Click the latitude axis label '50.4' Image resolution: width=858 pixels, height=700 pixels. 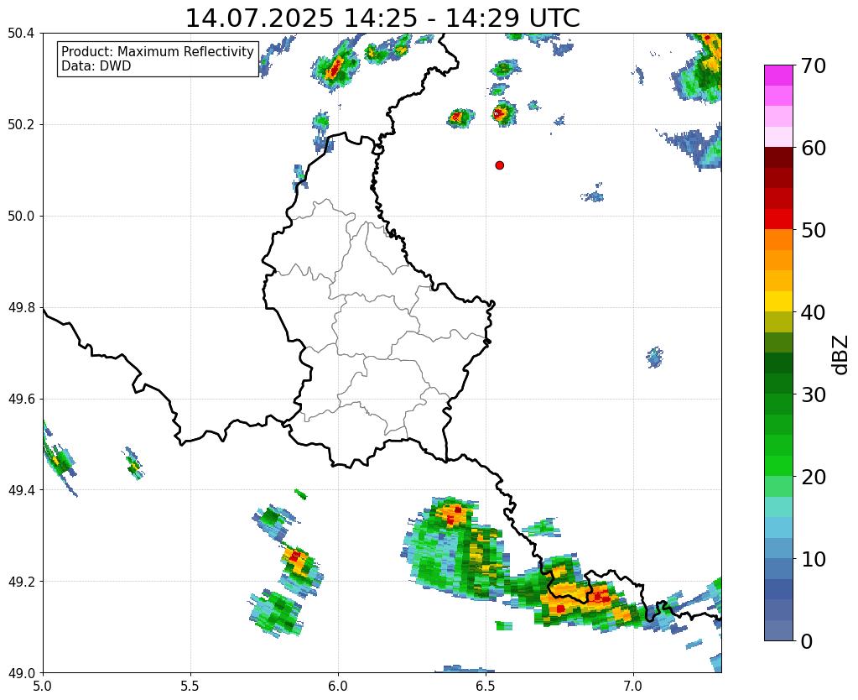[x=21, y=34]
